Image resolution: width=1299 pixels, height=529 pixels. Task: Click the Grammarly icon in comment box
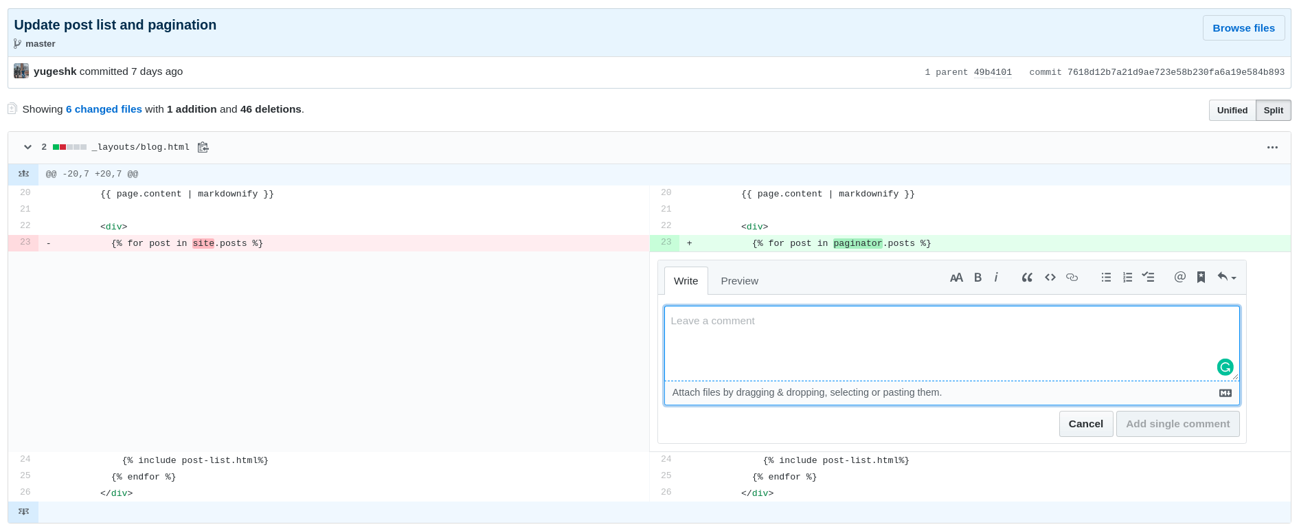click(1225, 367)
